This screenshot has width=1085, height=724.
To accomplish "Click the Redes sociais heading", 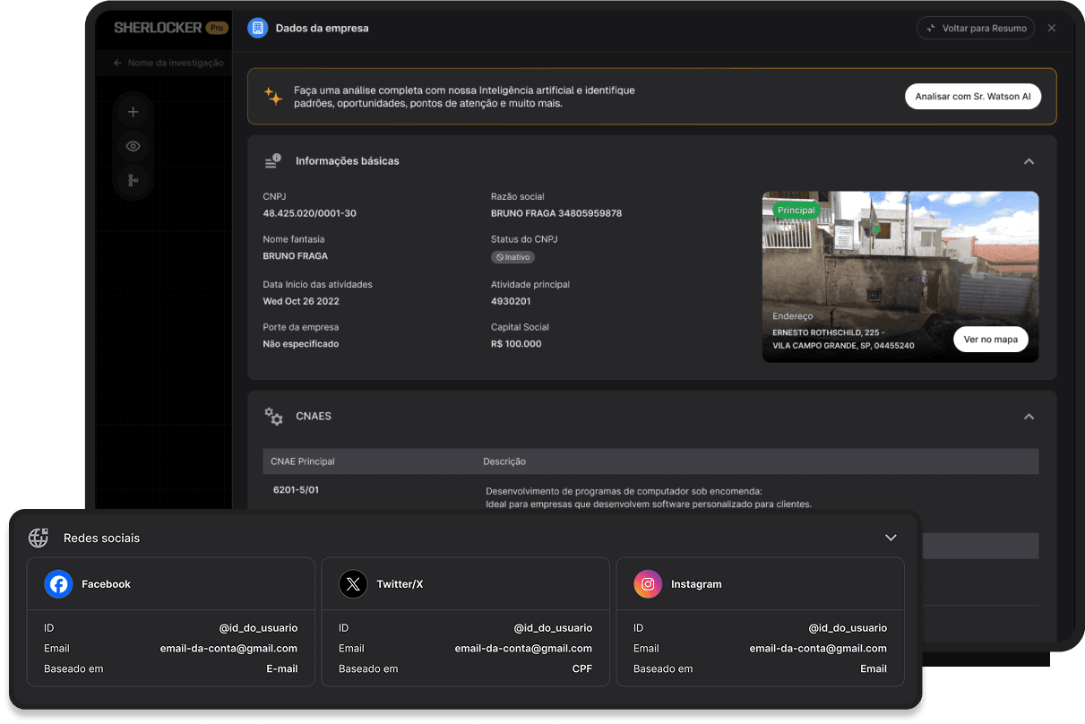I will pyautogui.click(x=101, y=539).
